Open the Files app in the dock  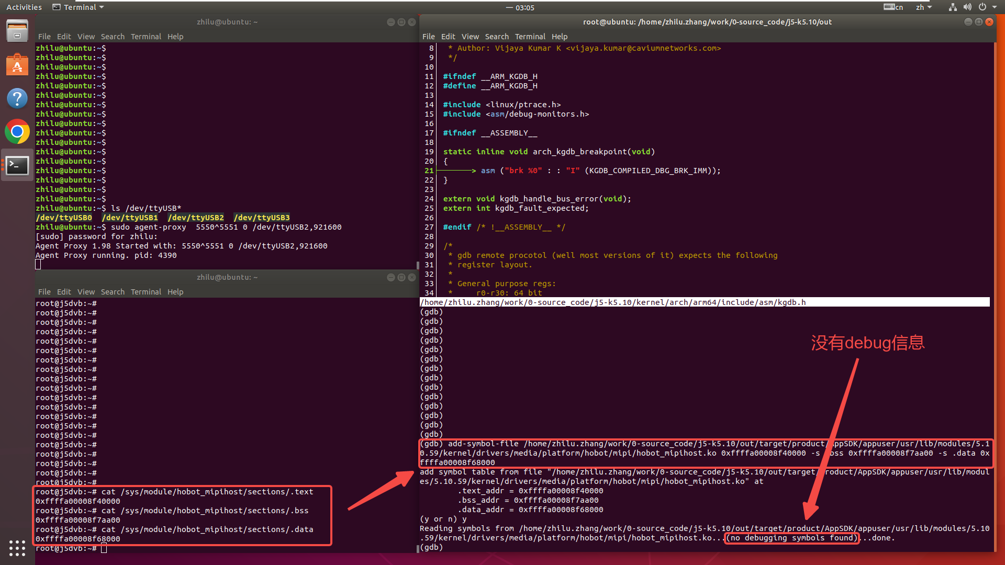pos(17,31)
